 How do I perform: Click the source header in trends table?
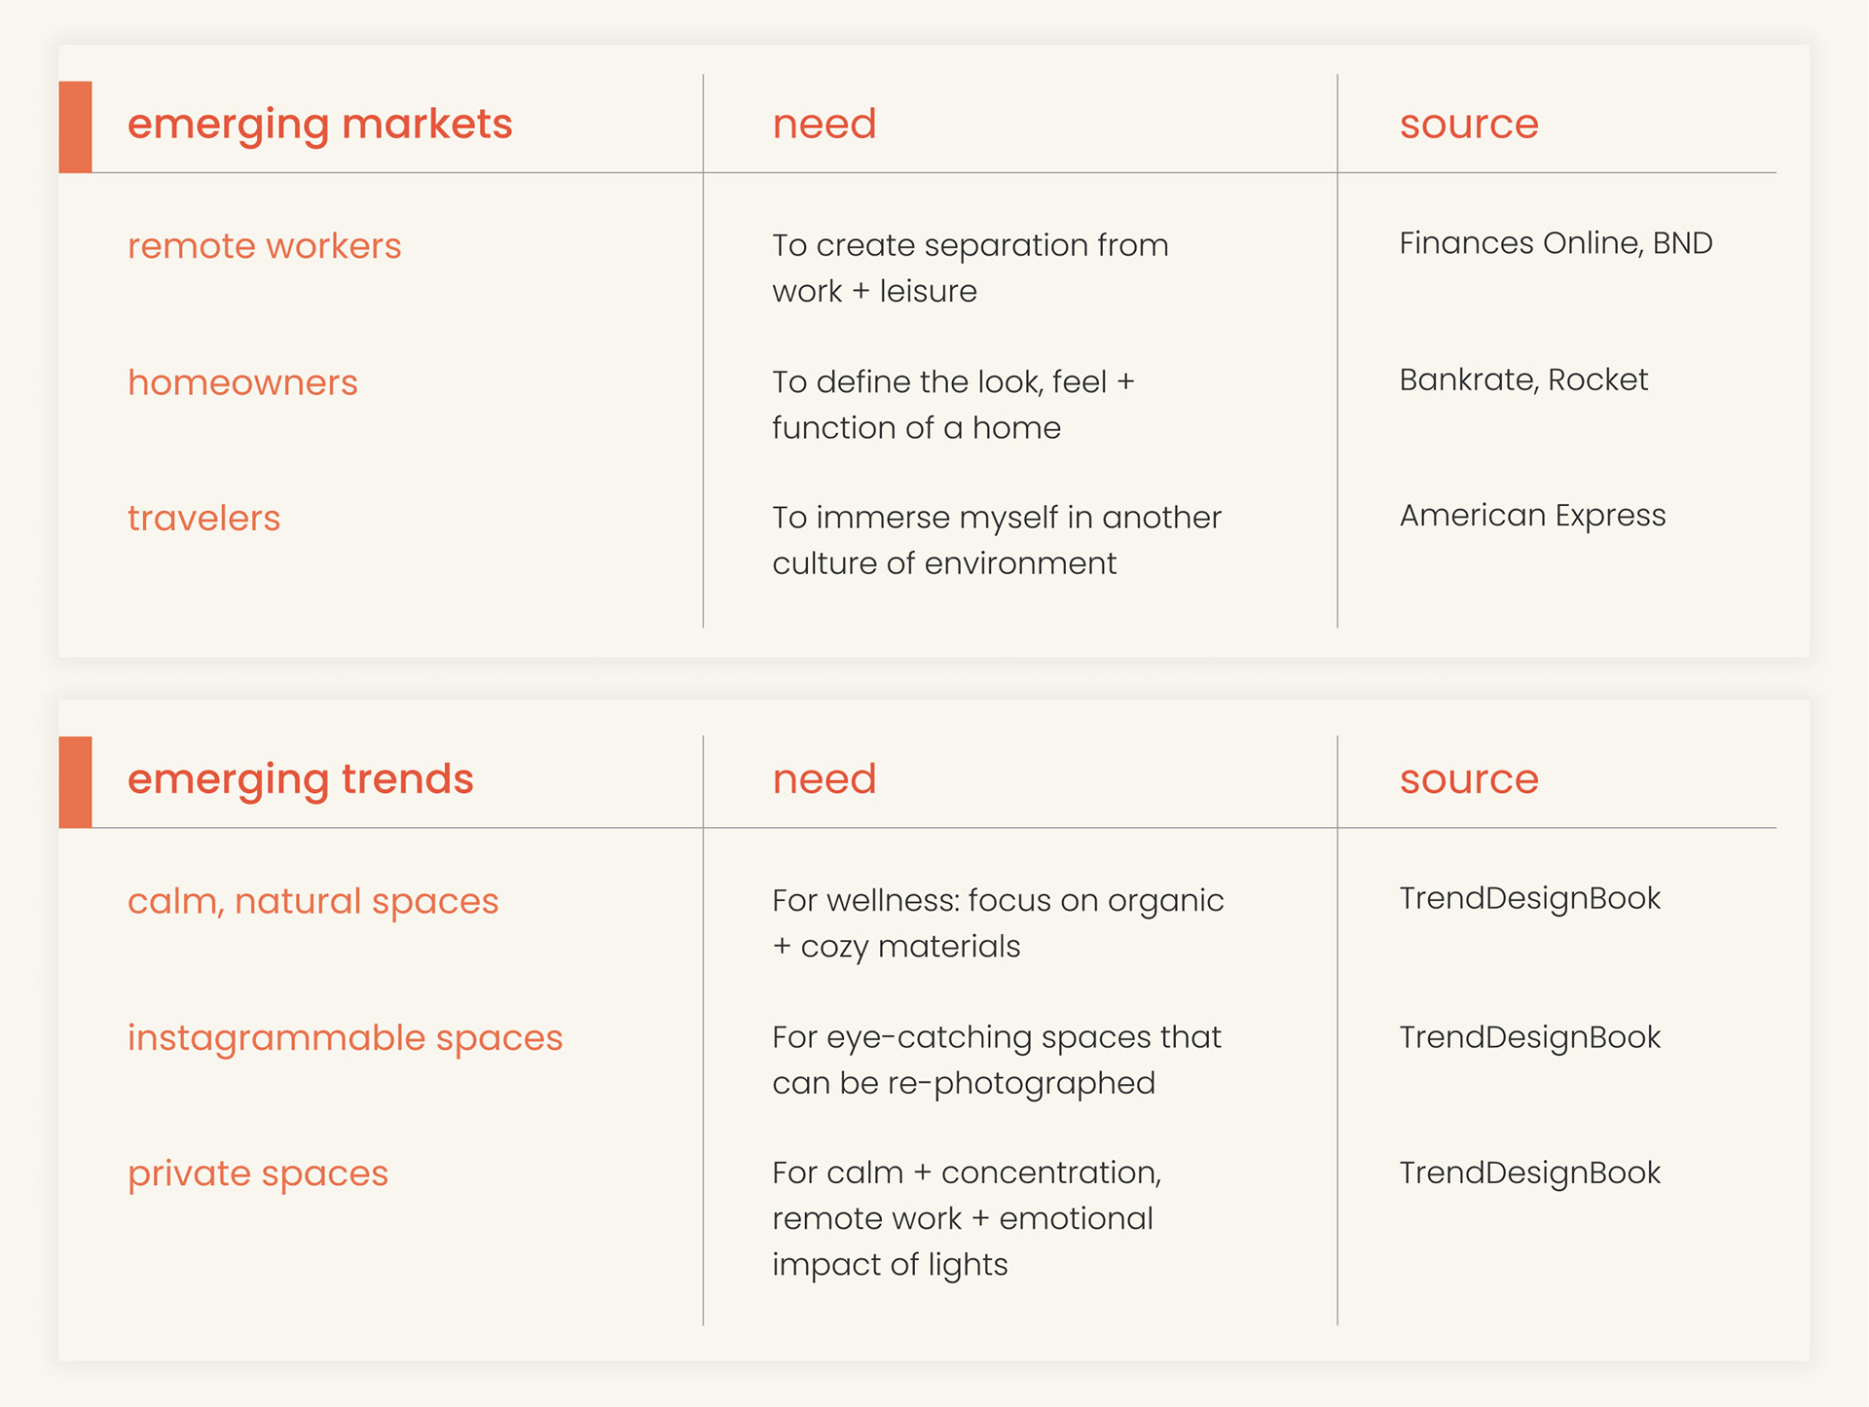pyautogui.click(x=1469, y=778)
